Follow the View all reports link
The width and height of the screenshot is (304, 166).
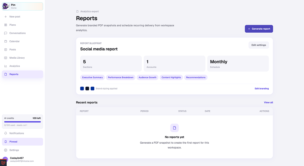tap(268, 103)
